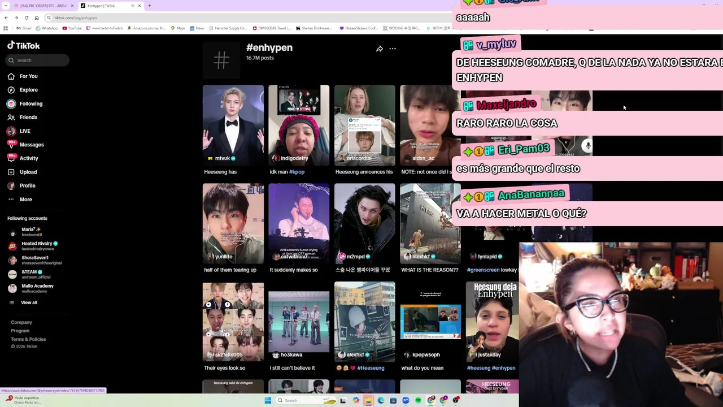Open the yunllite video thumbnail

coord(233,223)
